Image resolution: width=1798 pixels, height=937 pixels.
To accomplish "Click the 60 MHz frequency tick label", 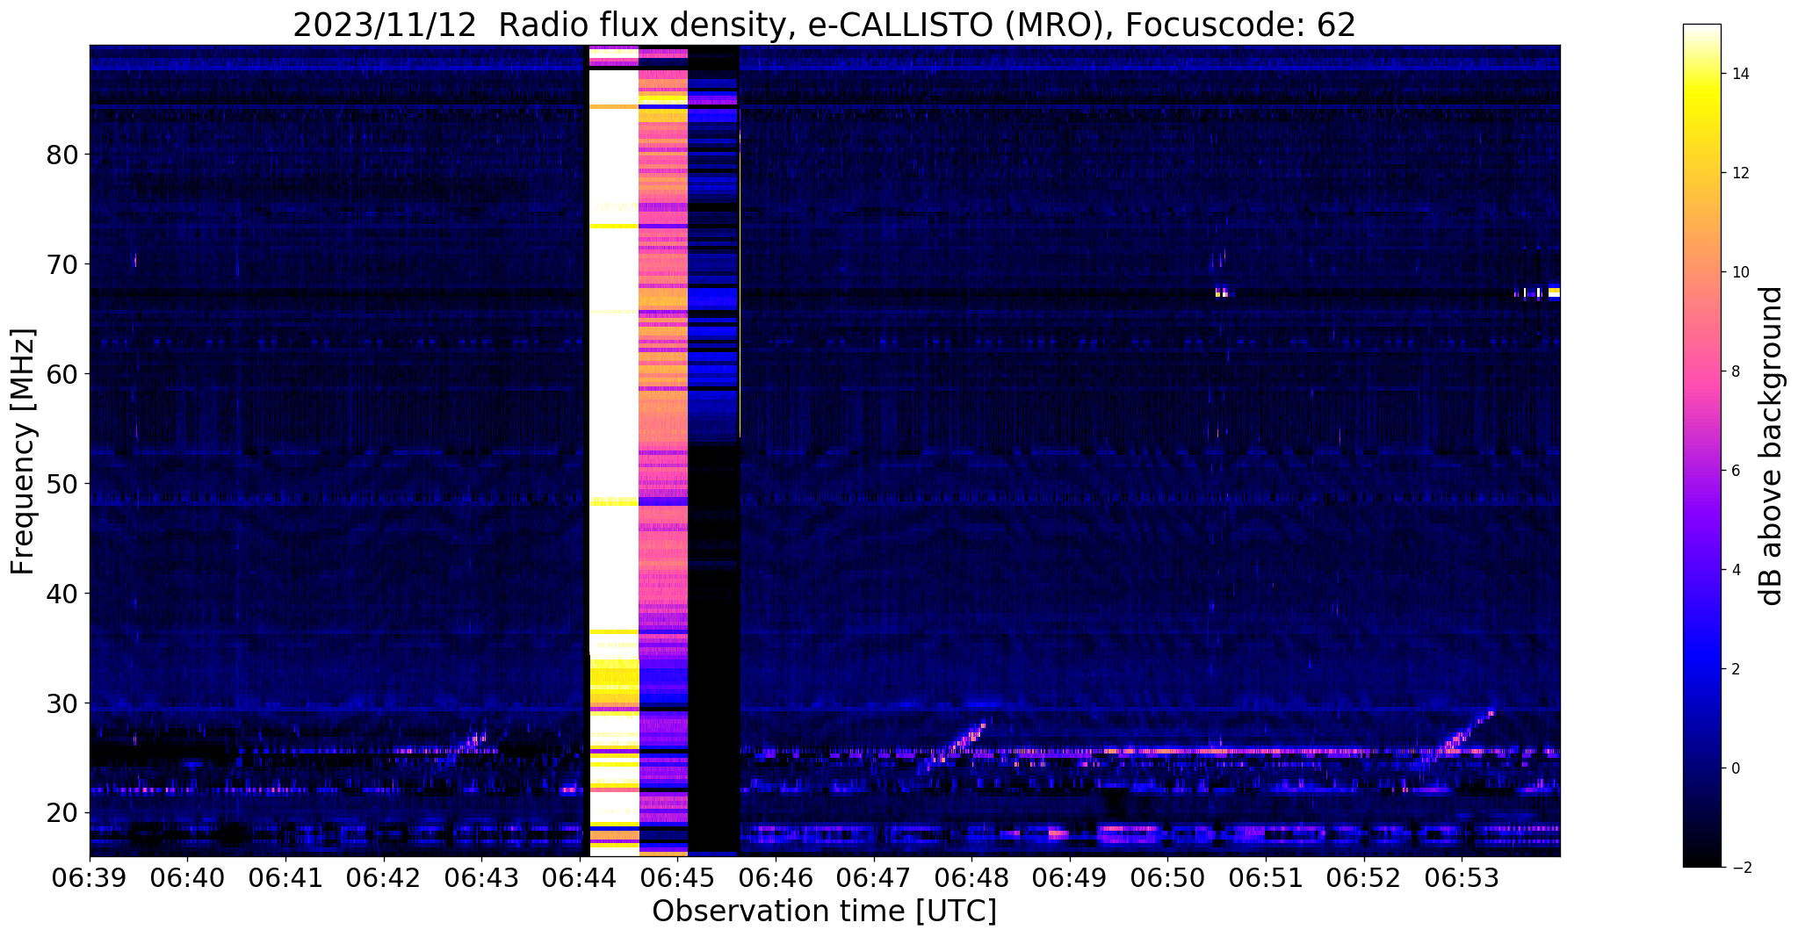I will pos(61,374).
